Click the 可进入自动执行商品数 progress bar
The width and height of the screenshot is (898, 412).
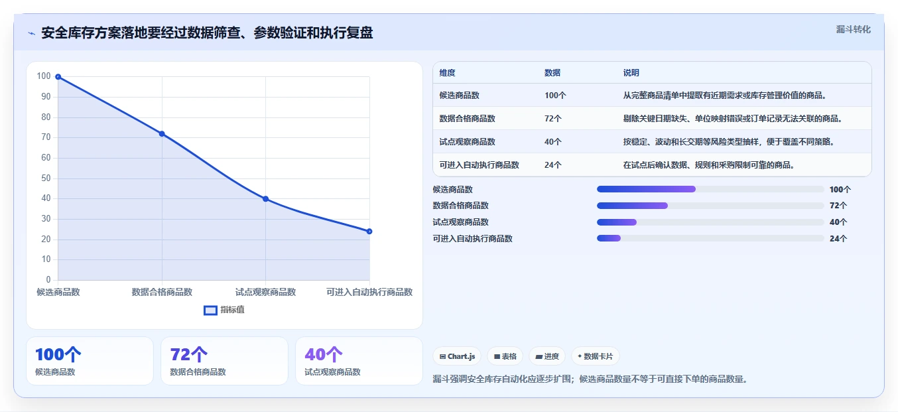coord(710,238)
